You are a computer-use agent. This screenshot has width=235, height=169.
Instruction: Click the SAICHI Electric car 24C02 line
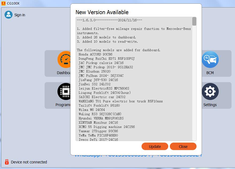click(102, 97)
